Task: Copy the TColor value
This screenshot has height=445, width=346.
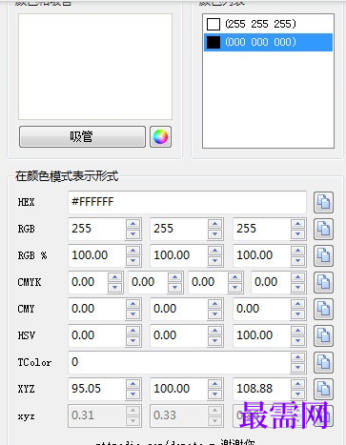Action: tap(323, 362)
